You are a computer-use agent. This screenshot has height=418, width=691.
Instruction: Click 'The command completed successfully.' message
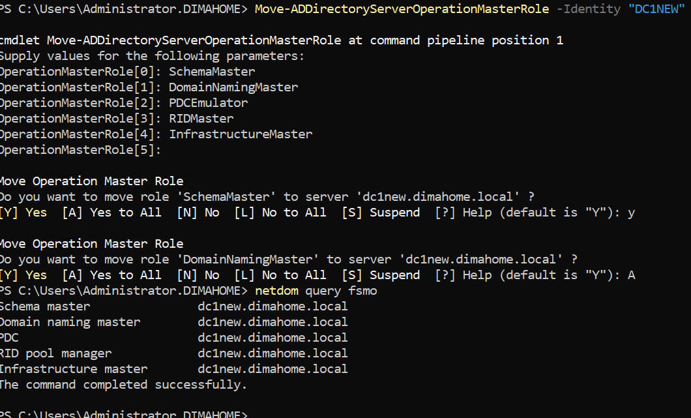123,385
